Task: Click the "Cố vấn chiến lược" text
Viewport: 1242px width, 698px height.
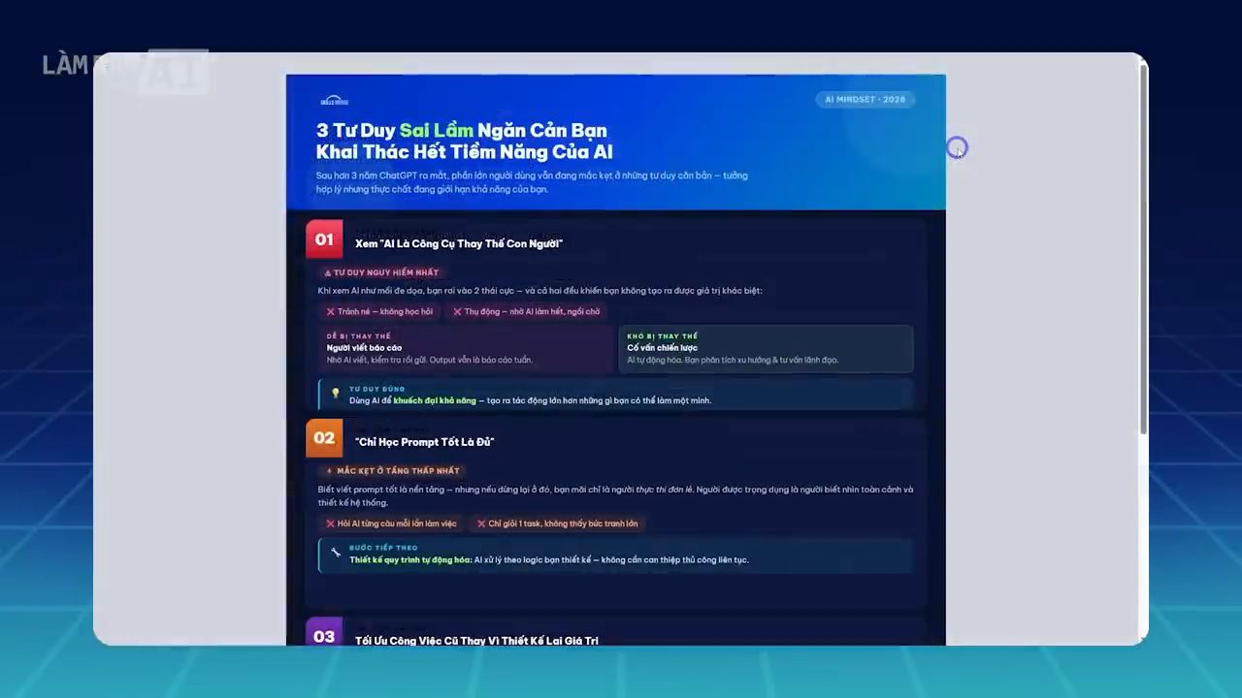Action: point(663,348)
